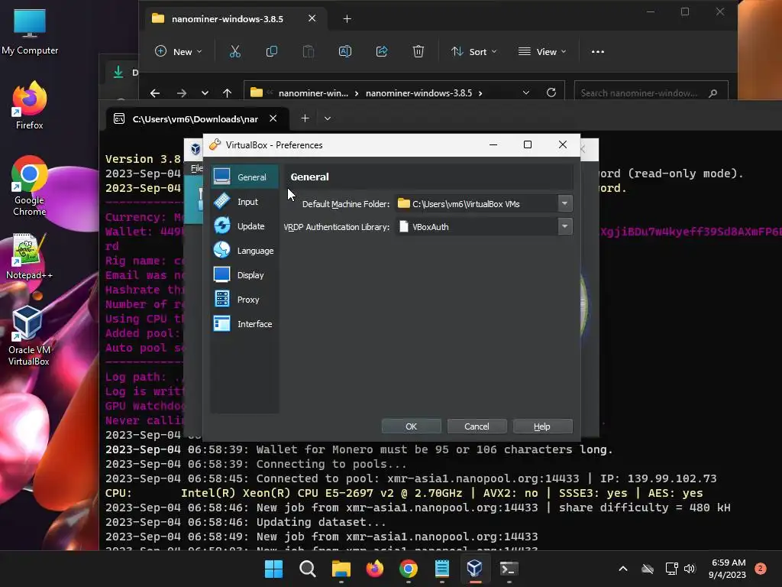Open the Proxy preferences category
This screenshot has height=587, width=782.
(244, 299)
